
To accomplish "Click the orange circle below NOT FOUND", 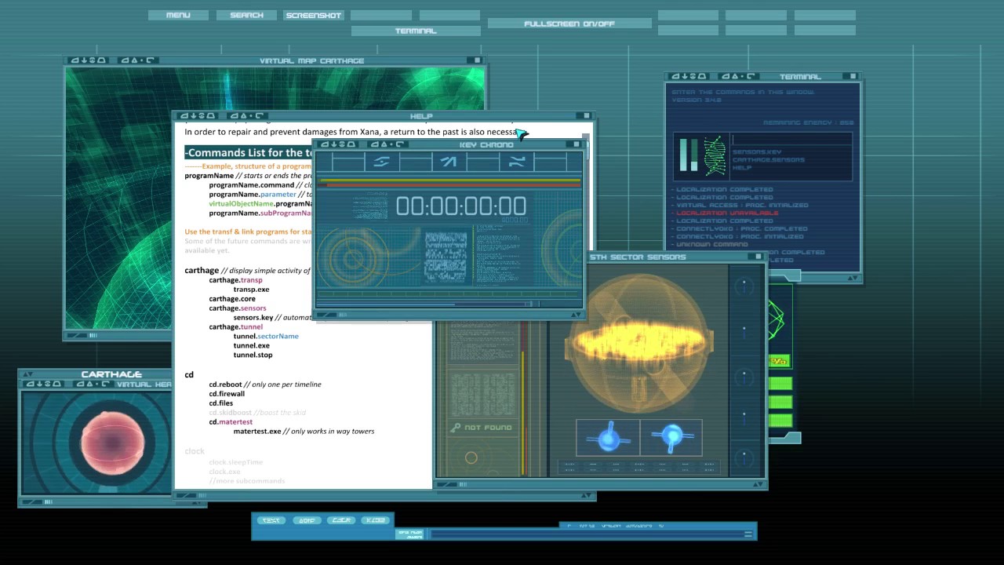I will click(471, 457).
